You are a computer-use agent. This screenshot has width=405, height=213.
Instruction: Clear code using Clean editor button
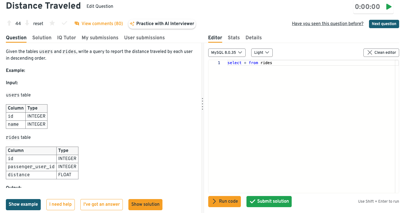(x=381, y=52)
